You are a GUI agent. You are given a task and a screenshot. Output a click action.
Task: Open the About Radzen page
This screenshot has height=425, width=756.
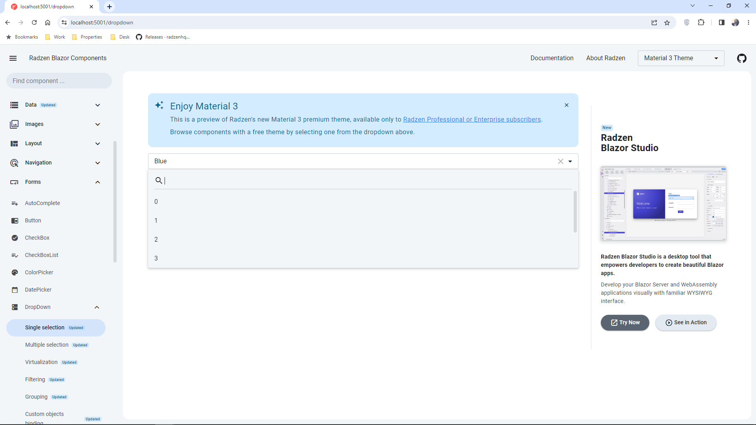pos(606,58)
